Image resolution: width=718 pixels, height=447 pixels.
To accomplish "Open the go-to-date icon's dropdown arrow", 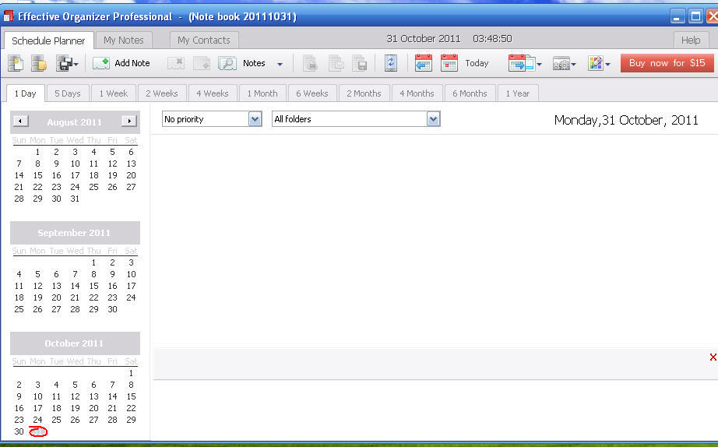I will tap(540, 64).
